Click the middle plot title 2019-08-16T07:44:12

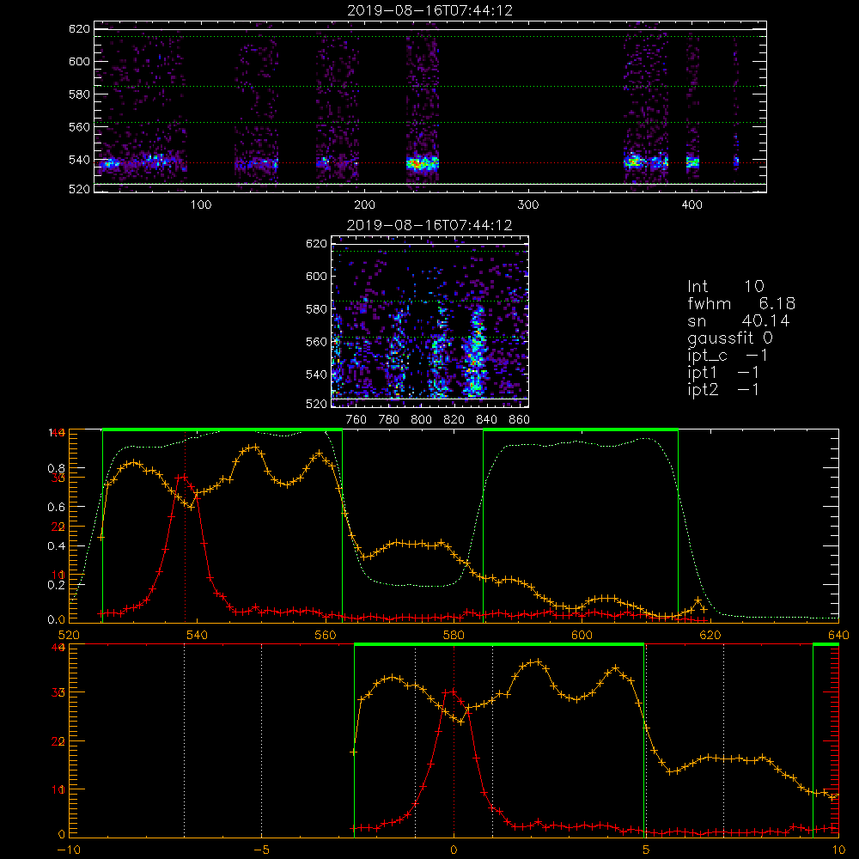point(429,225)
